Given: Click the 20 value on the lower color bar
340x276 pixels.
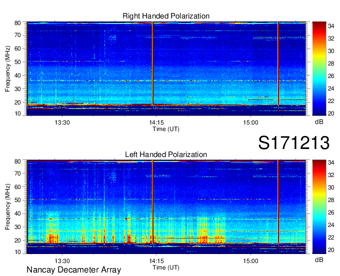Looking at the screenshot, I should [x=331, y=250].
